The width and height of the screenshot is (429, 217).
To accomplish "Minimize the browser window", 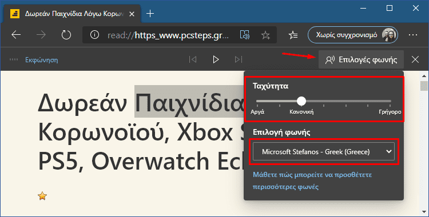I will coord(363,8).
